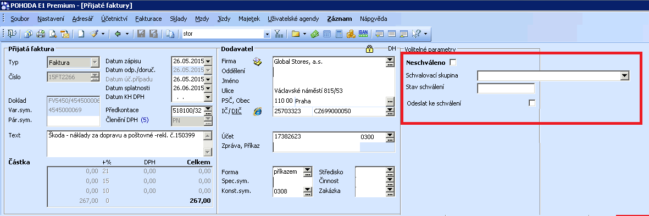Click the yellow folder icon in the toolbar
This screenshot has height=216, width=649.
296,34
